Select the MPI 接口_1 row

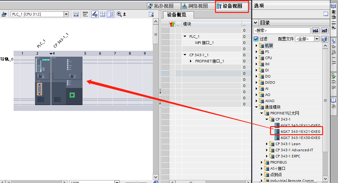pos(204,43)
